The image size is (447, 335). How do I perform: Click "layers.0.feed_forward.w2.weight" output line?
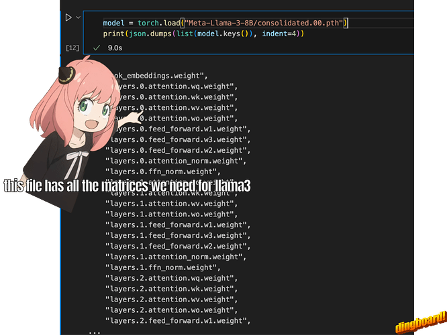point(178,150)
